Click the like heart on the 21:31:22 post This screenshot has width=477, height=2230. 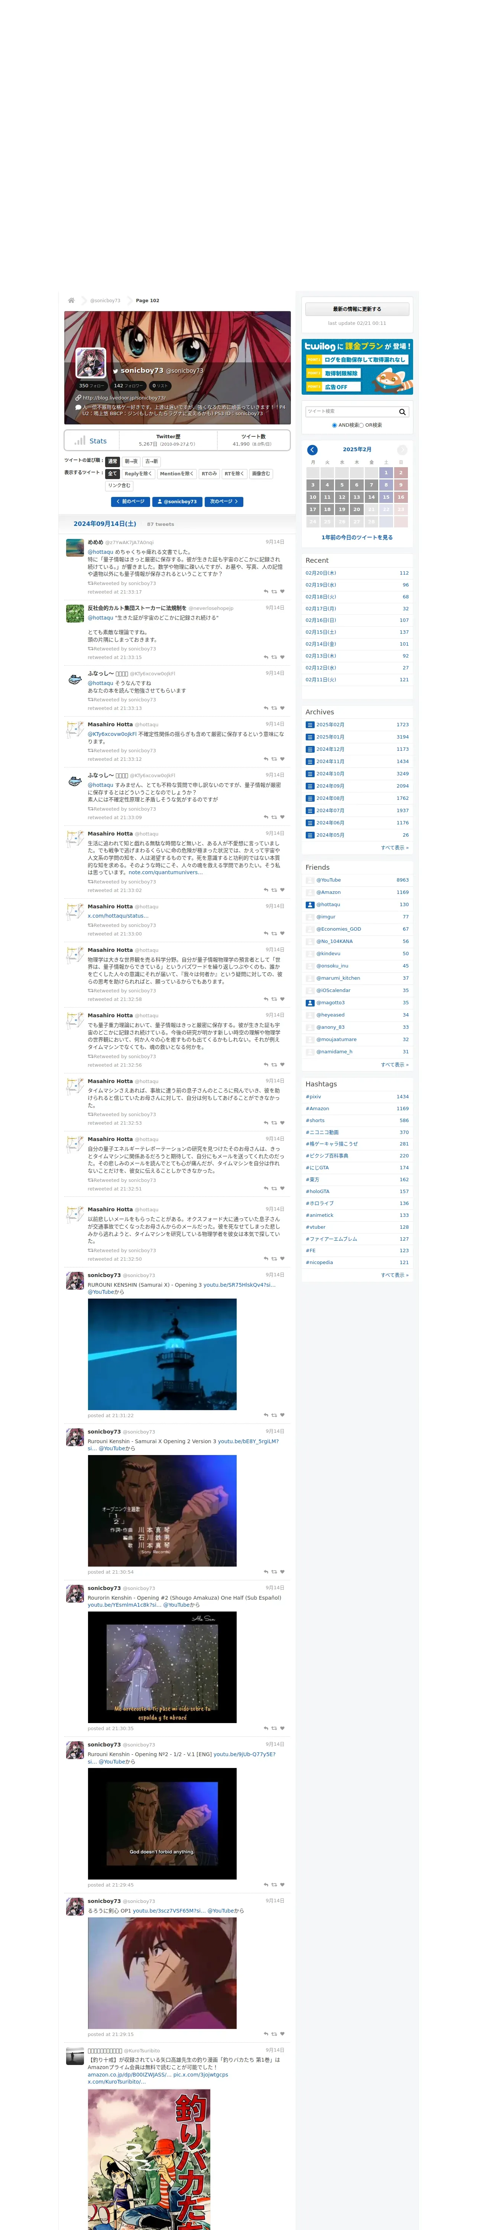click(282, 1415)
